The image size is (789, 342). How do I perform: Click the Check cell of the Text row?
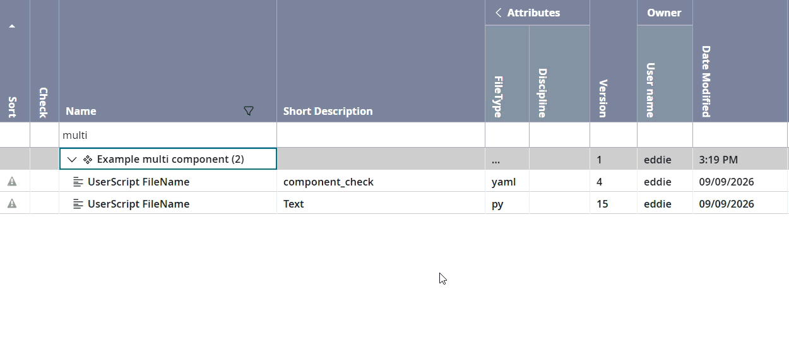click(x=44, y=204)
